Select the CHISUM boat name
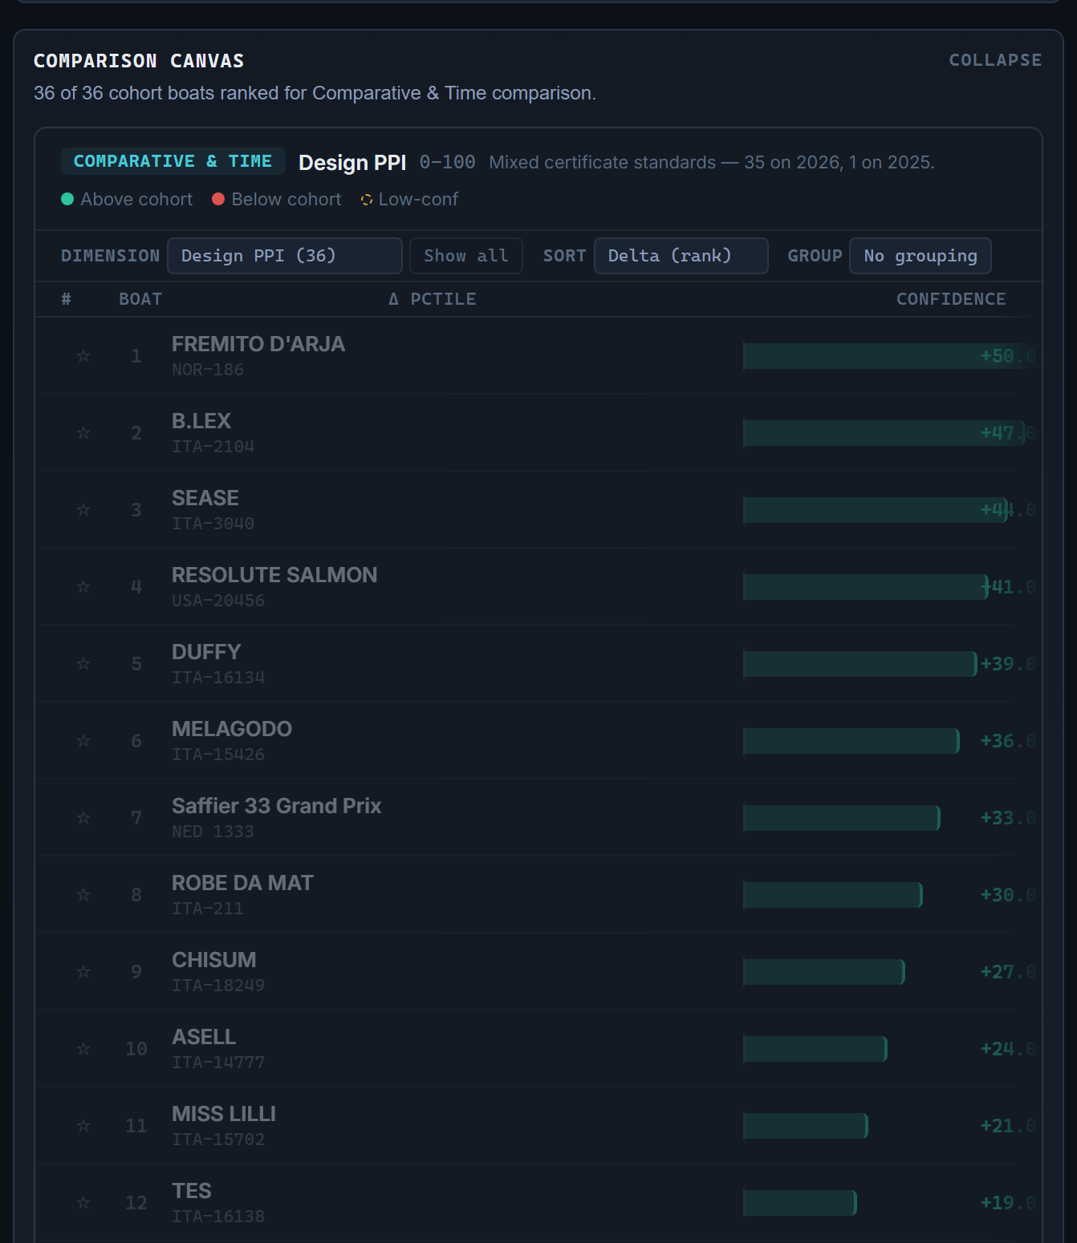1077x1243 pixels. tap(214, 960)
